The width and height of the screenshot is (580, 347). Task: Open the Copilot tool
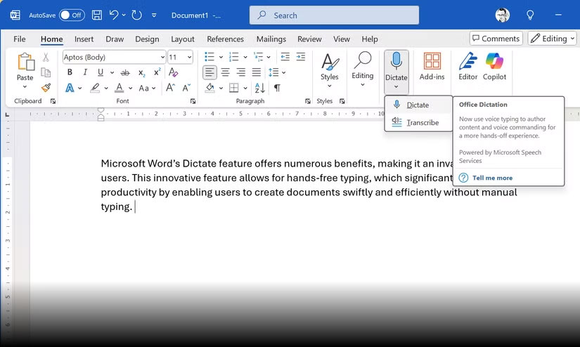pyautogui.click(x=495, y=66)
